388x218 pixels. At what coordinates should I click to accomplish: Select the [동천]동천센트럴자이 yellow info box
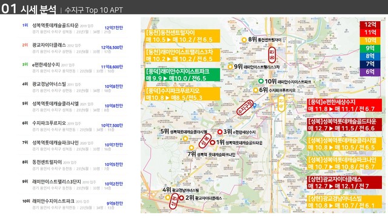(x=182, y=36)
